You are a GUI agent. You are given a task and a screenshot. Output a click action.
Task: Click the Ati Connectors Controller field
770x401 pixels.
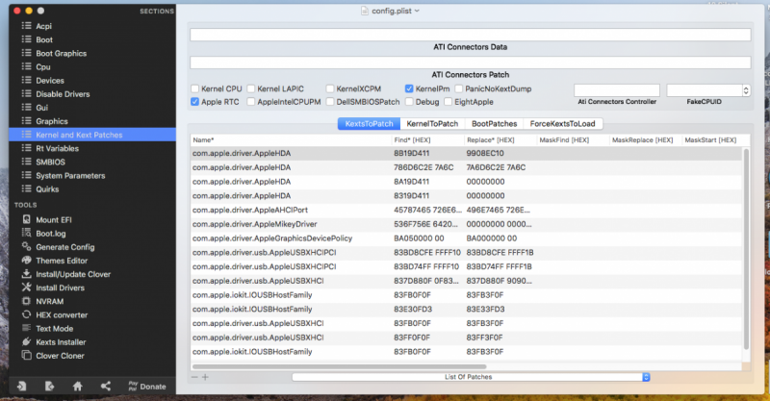point(617,90)
